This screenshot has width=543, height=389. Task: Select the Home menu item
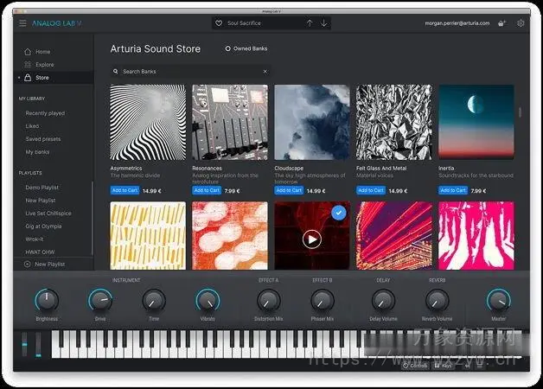(43, 52)
